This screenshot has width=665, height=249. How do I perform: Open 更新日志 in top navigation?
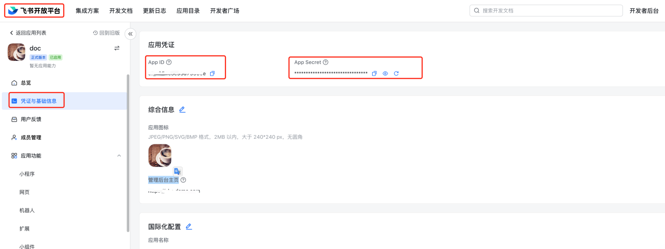click(x=155, y=11)
